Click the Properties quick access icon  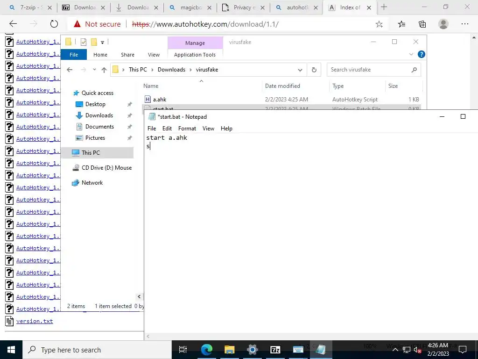coord(83,42)
